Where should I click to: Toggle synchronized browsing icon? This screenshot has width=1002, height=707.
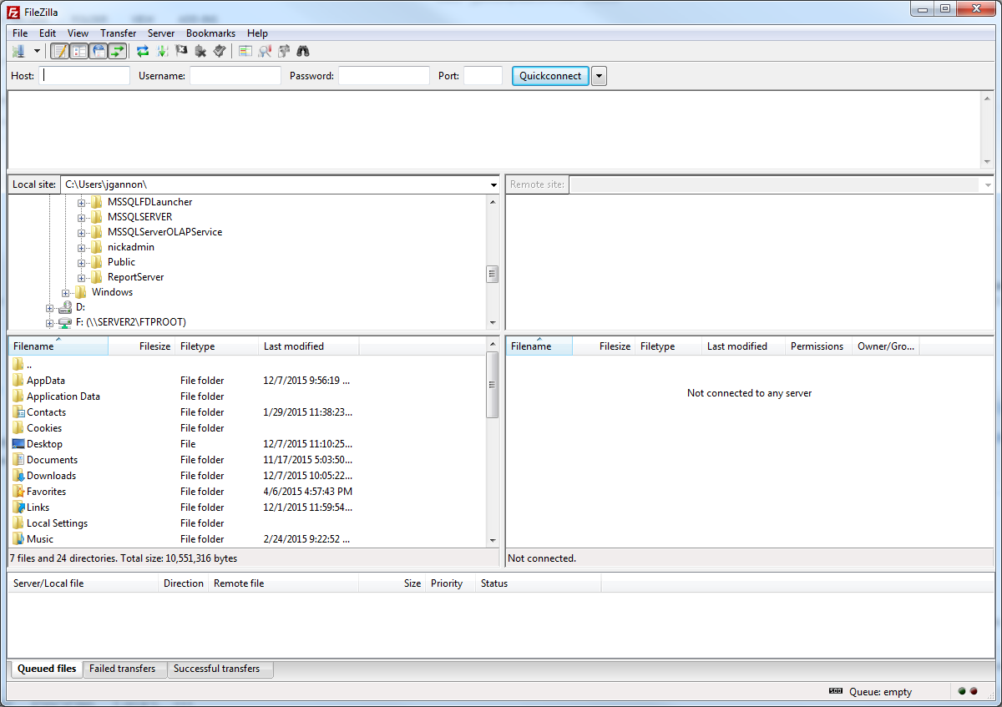[284, 51]
